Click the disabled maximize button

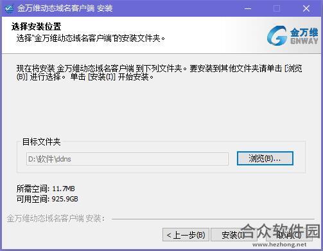click(277, 8)
